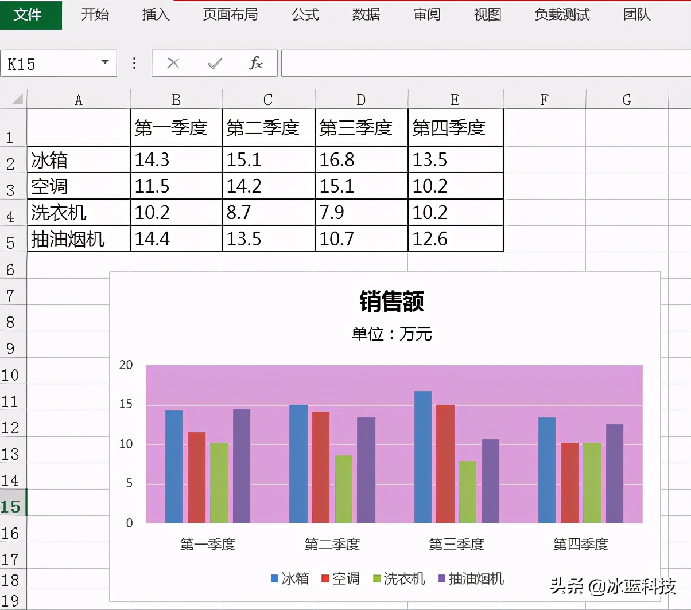Expand the Name Box dropdown arrow
The width and height of the screenshot is (691, 610).
(x=105, y=62)
